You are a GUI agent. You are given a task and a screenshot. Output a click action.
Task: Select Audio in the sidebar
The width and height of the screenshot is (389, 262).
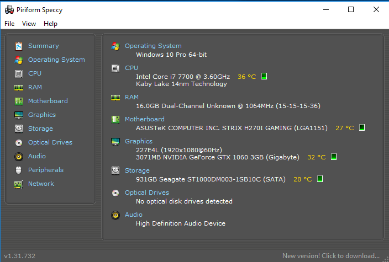[37, 157]
